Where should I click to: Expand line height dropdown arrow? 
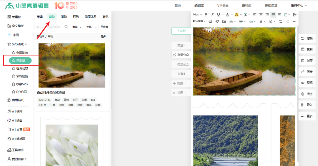[289, 15]
